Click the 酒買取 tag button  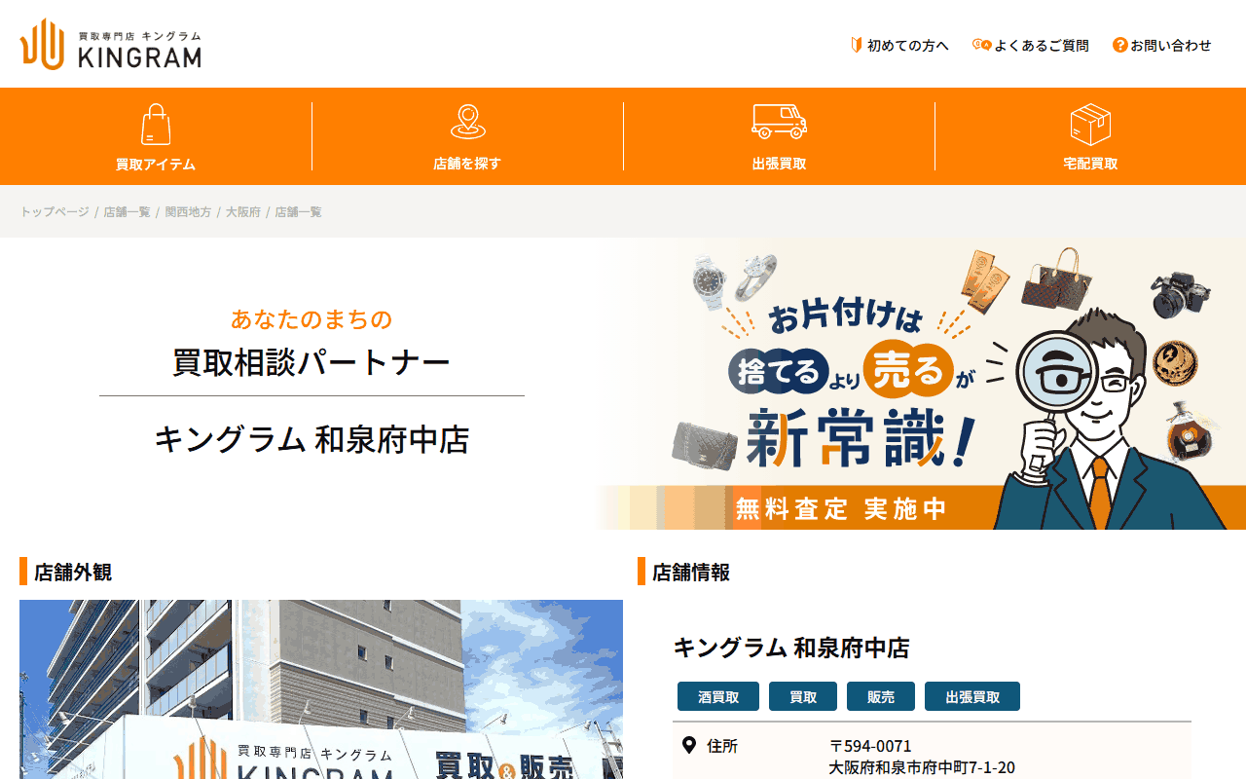tap(718, 697)
